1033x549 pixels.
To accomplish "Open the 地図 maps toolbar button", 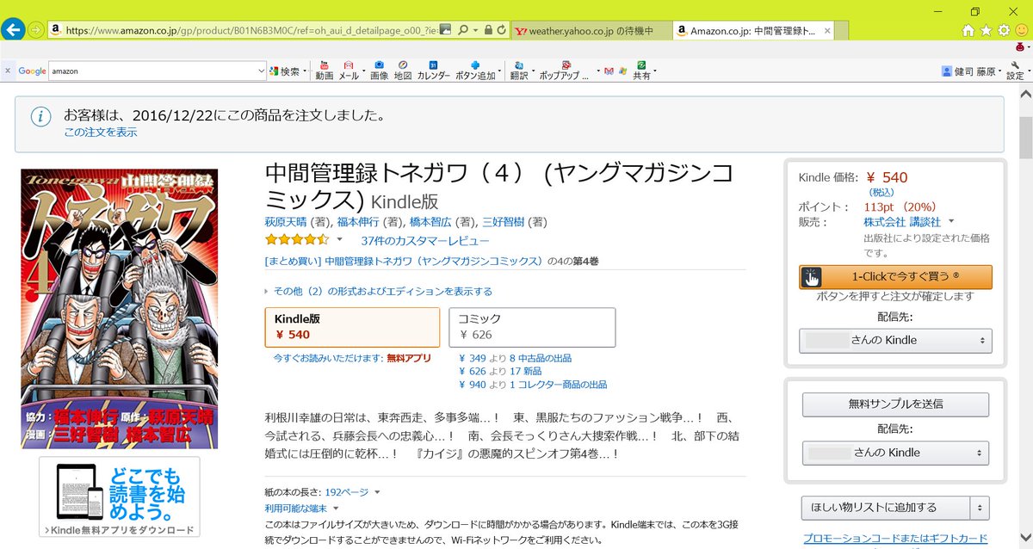I will (x=403, y=71).
